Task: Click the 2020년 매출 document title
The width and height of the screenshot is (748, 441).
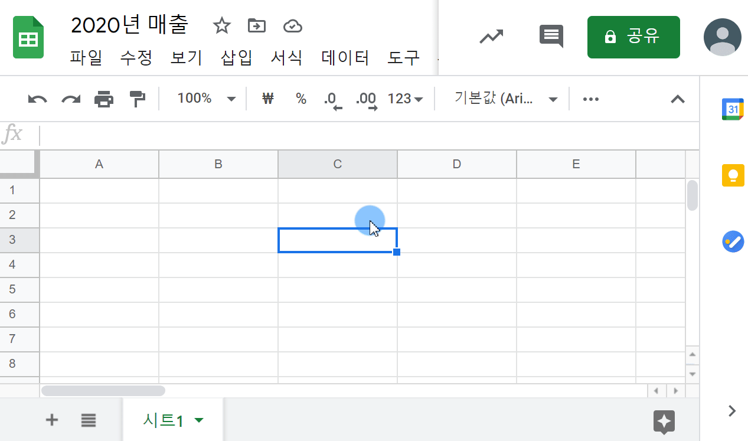Action: point(129,25)
